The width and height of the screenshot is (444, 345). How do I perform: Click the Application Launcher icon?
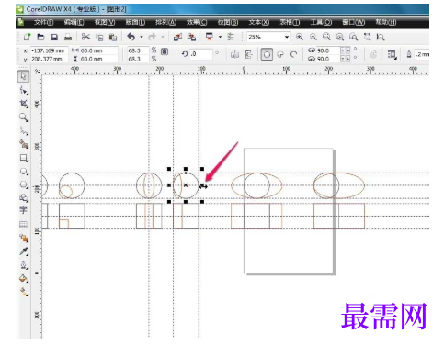pyautogui.click(x=210, y=37)
